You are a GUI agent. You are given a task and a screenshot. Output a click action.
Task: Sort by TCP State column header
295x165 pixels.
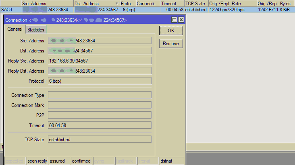click(196, 3)
